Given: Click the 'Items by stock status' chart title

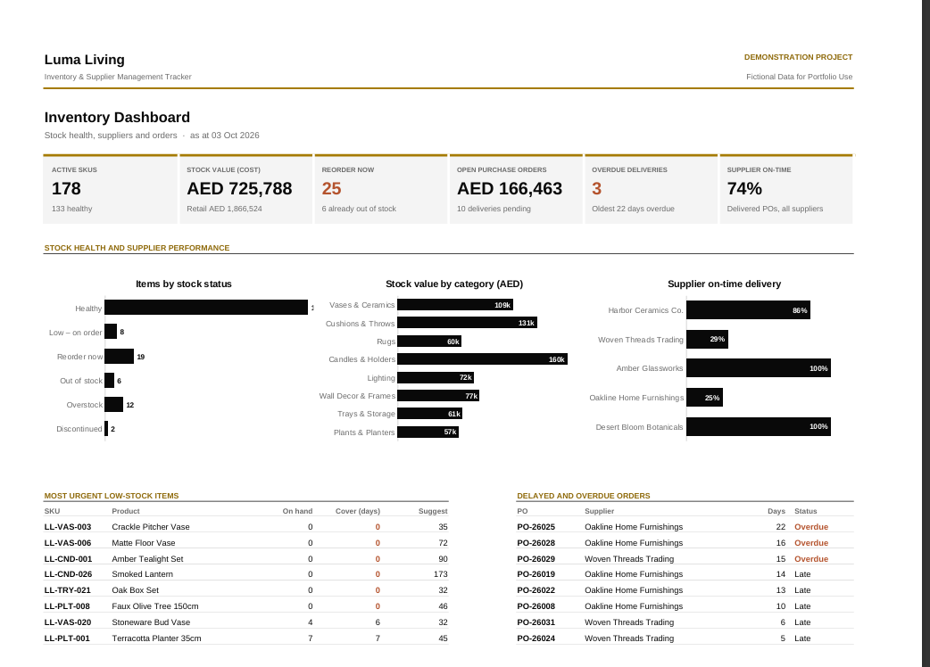Looking at the screenshot, I should [x=184, y=284].
